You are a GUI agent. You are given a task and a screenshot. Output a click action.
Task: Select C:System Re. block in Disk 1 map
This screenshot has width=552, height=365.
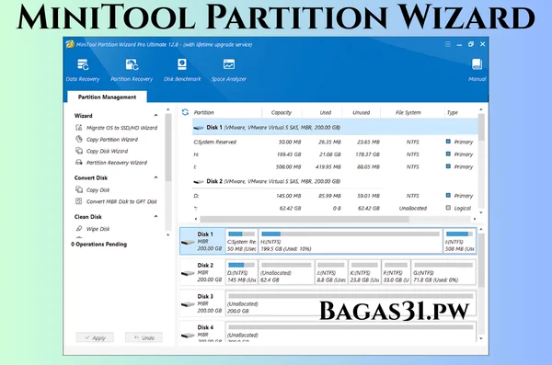tap(241, 241)
